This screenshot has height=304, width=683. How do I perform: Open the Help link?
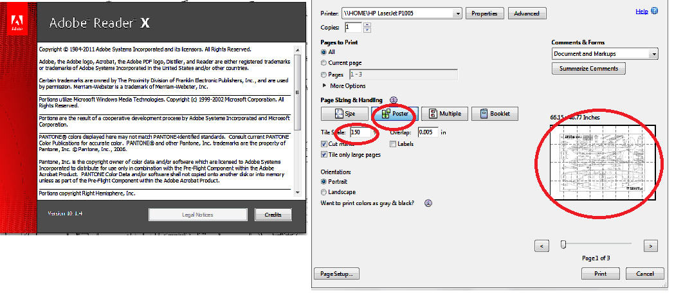pos(642,12)
